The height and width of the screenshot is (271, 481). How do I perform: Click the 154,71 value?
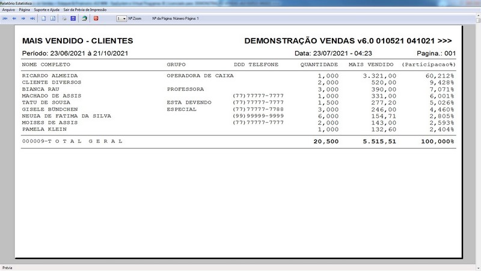384,116
